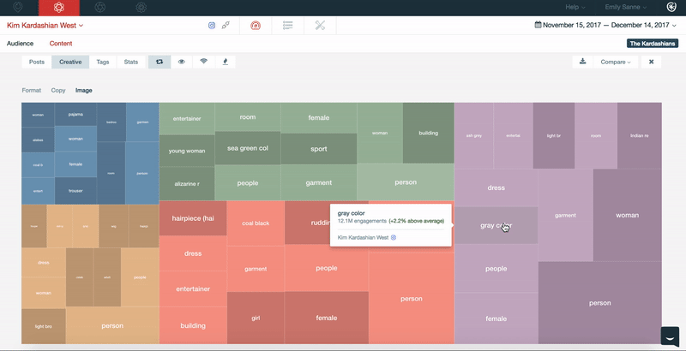Open the red dashboard gauge icon
This screenshot has height=351, width=686.
tap(255, 26)
